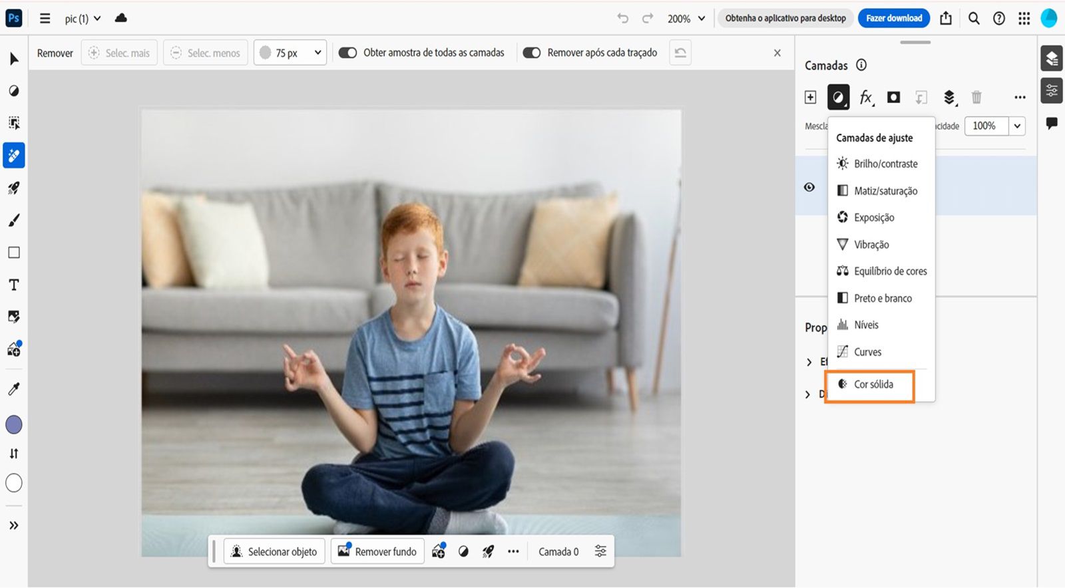Screen dimensions: 1065x588
Task: Select the place image tool in left toolbar
Action: click(x=14, y=317)
